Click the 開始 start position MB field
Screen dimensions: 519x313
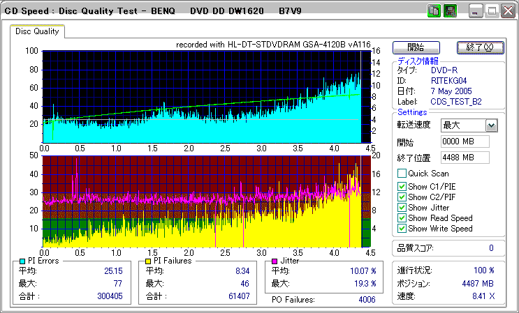pyautogui.click(x=465, y=142)
